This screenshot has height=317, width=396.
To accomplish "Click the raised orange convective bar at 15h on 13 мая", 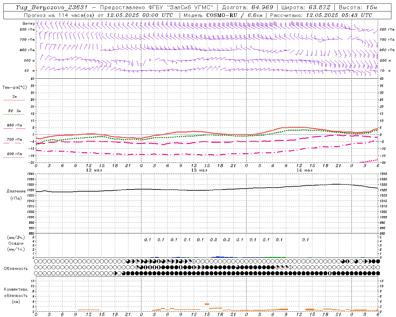I will (207, 304).
